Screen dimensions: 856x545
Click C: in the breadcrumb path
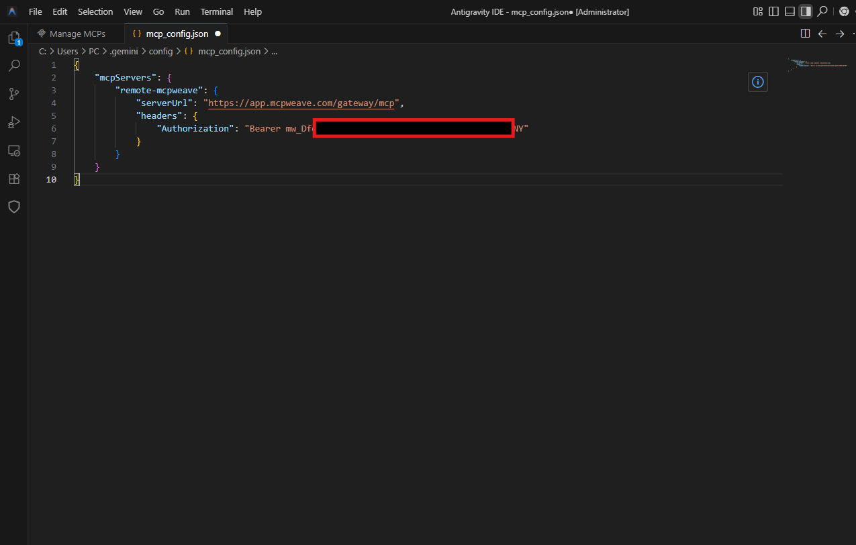[42, 51]
